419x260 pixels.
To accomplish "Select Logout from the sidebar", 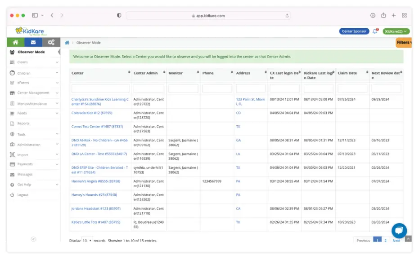I will click(23, 195).
